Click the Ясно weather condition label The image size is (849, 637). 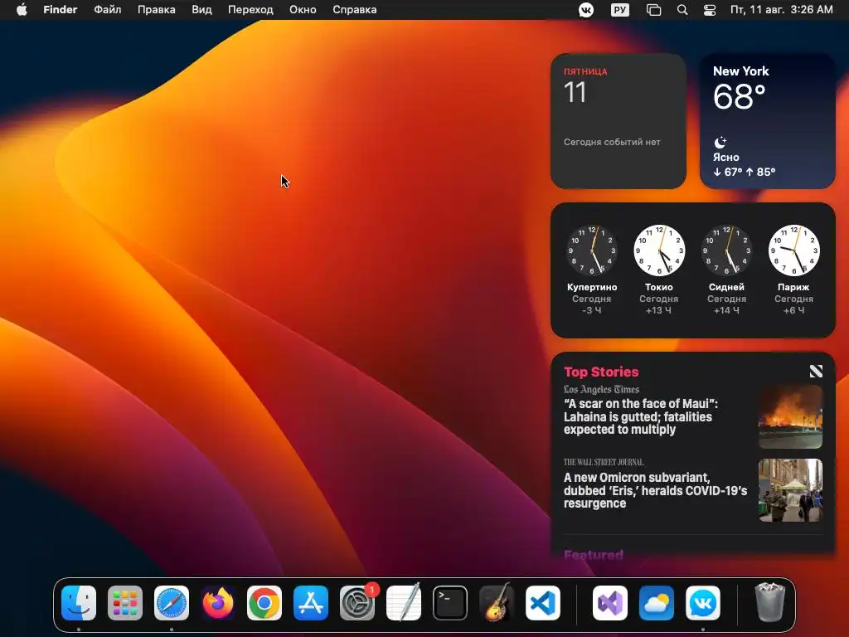point(726,157)
